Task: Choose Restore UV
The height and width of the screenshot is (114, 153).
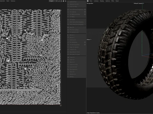Action: (x=76, y=74)
